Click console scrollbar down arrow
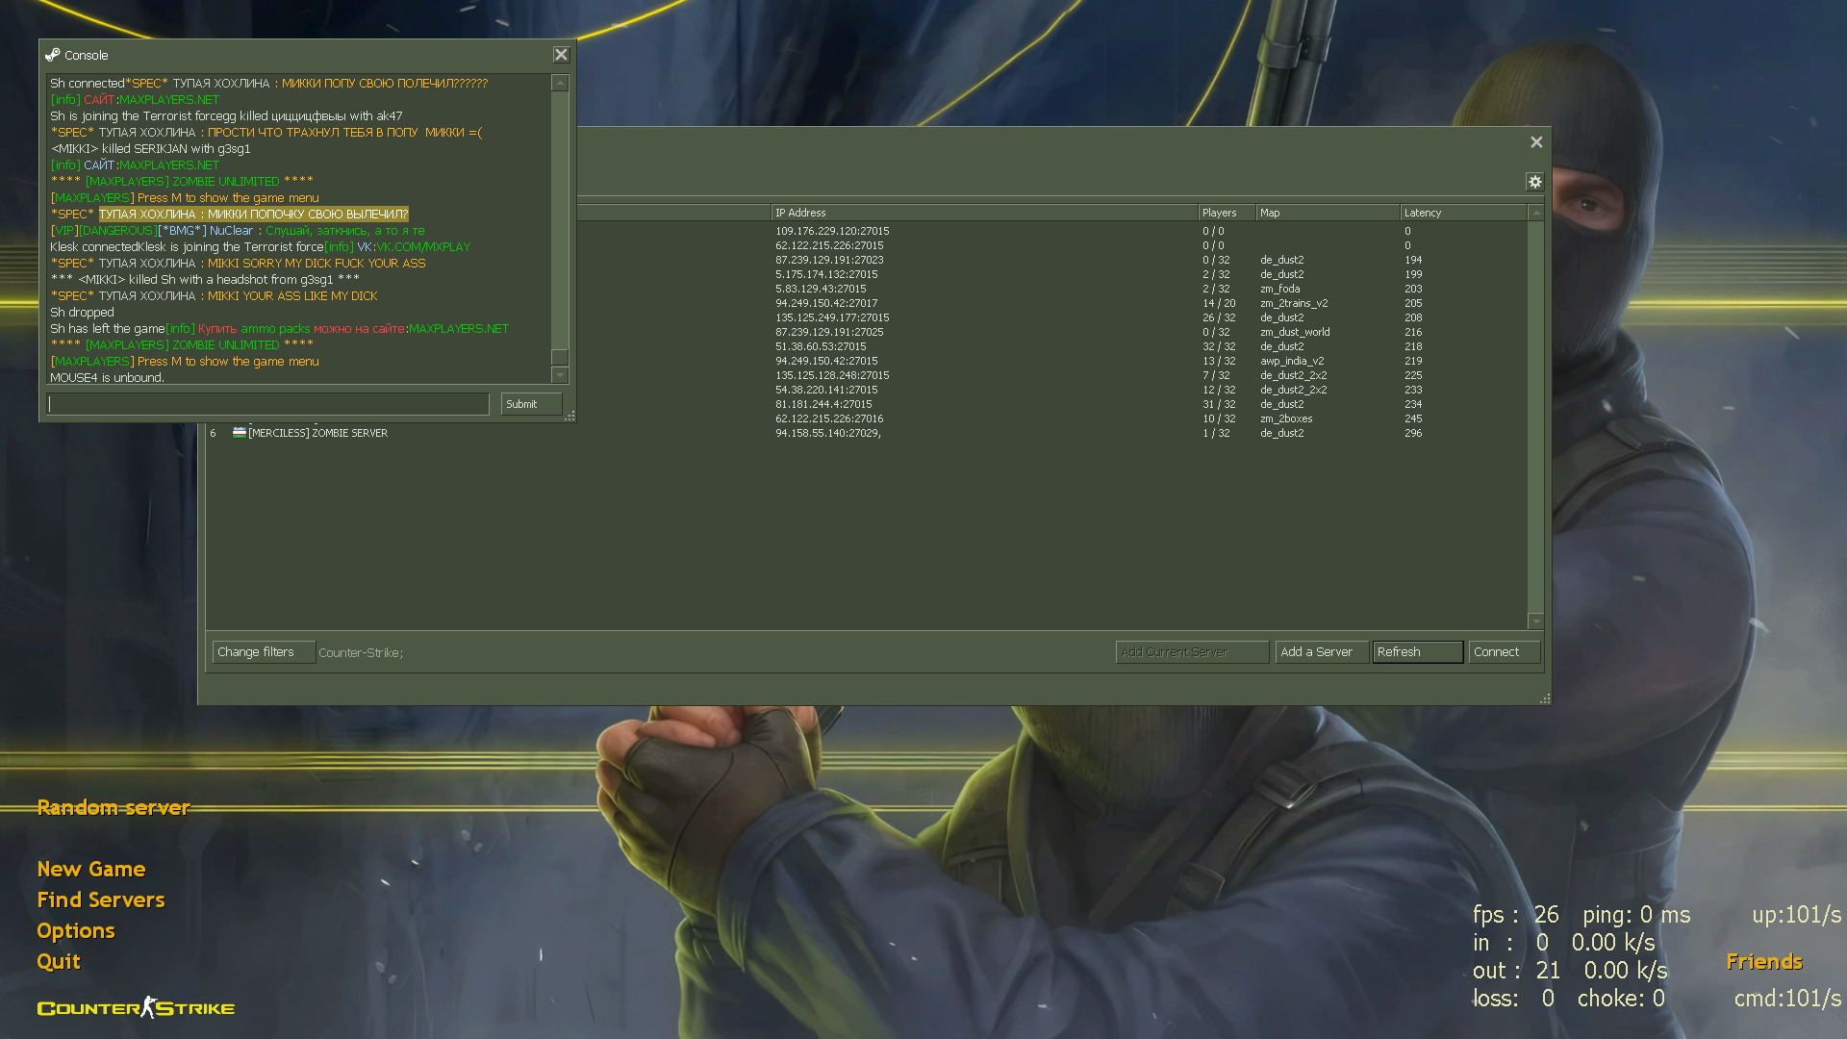 [x=560, y=375]
